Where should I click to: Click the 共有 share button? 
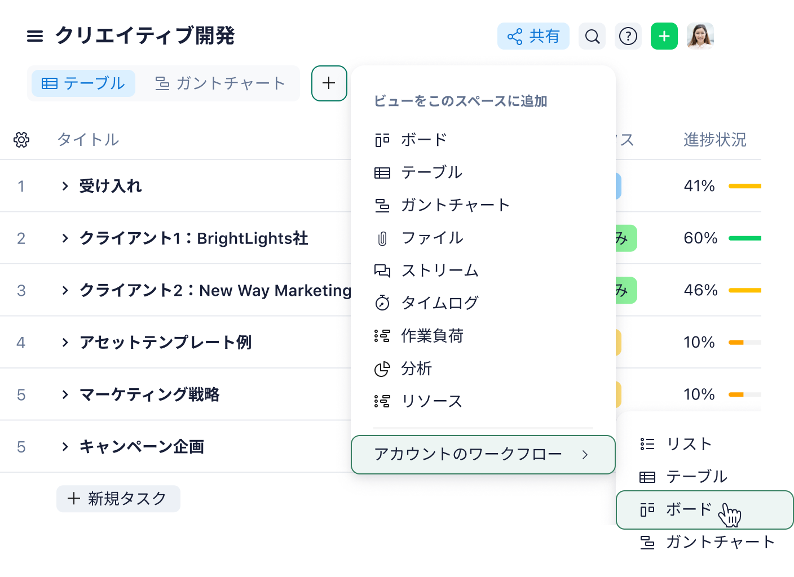[x=533, y=36]
